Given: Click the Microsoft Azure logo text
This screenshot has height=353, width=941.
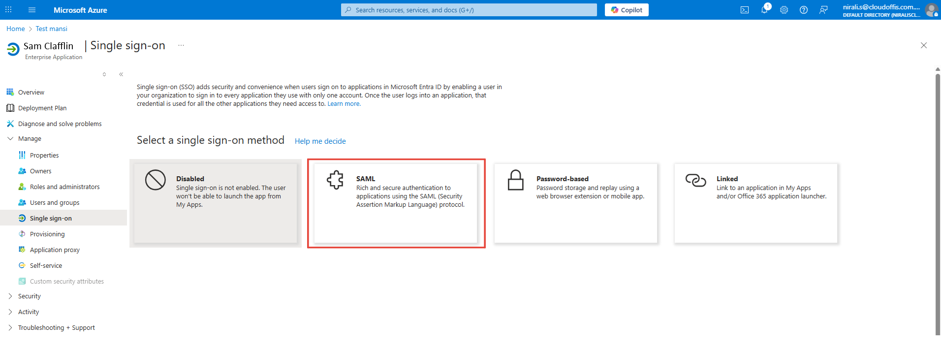Looking at the screenshot, I should click(x=80, y=10).
